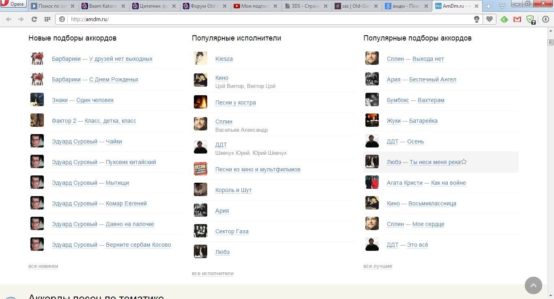This screenshot has width=554, height=299.
Task: Open the Песни у костра link
Action: (236, 103)
